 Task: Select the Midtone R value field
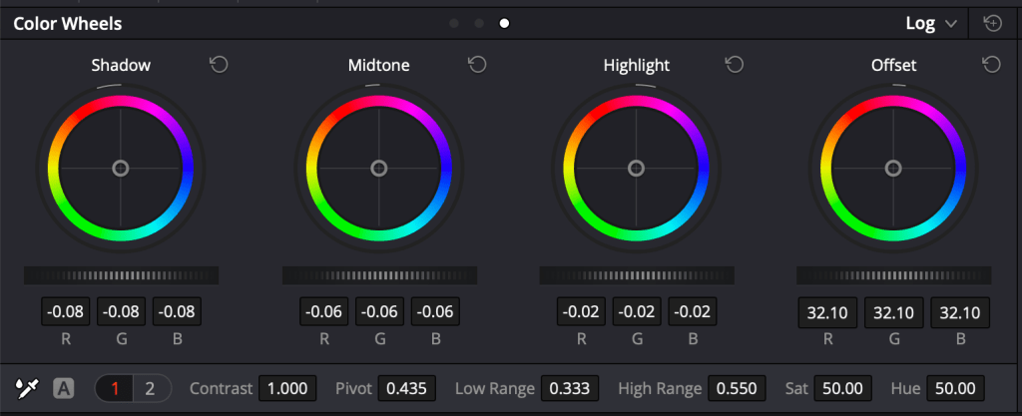(x=324, y=312)
